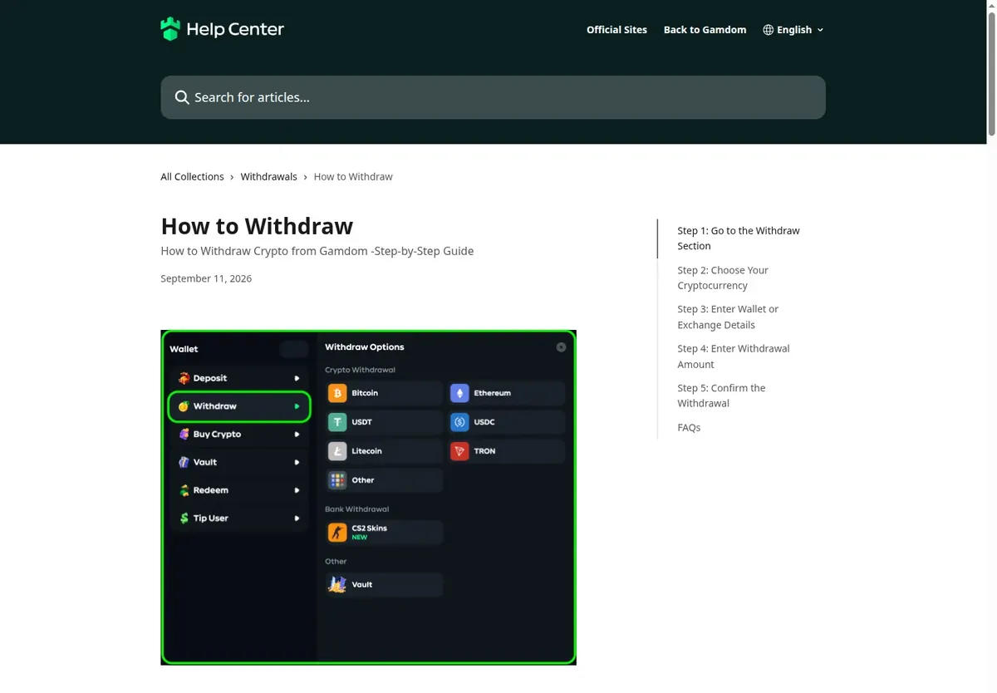Screen dimensions: 997x693
Task: Click the Litecoin icon in the wallet screenshot
Action: 337,451
